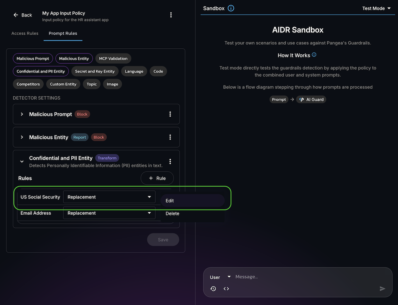Viewport: 398px width, 305px height.
Task: Open the prompt history icon
Action: coord(213,288)
